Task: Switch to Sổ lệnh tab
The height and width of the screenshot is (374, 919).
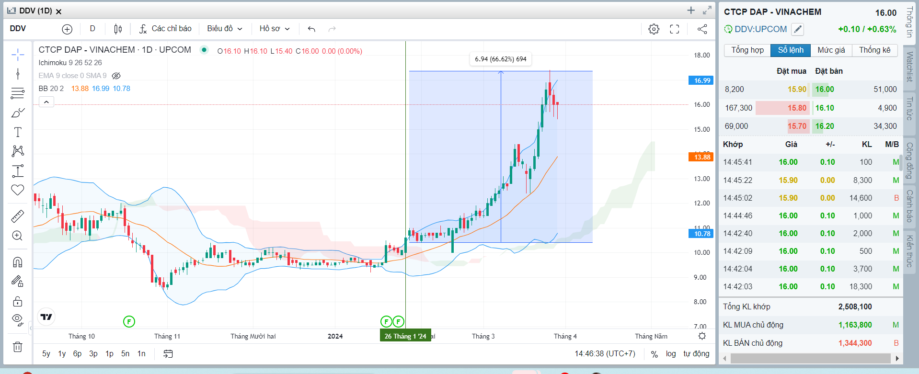Action: [x=791, y=50]
